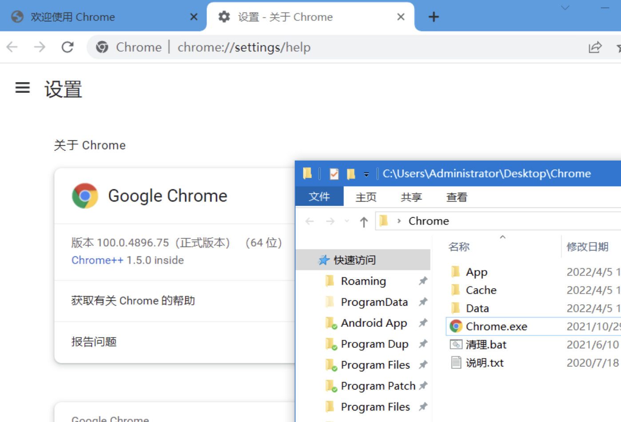Click the Chrome breadcrumb in Explorer address bar
621x422 pixels.
429,221
